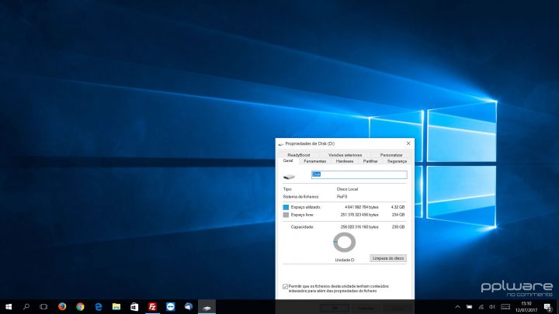The width and height of the screenshot is (559, 314).
Task: Click the muted volume tray icon
Action: [x=491, y=307]
